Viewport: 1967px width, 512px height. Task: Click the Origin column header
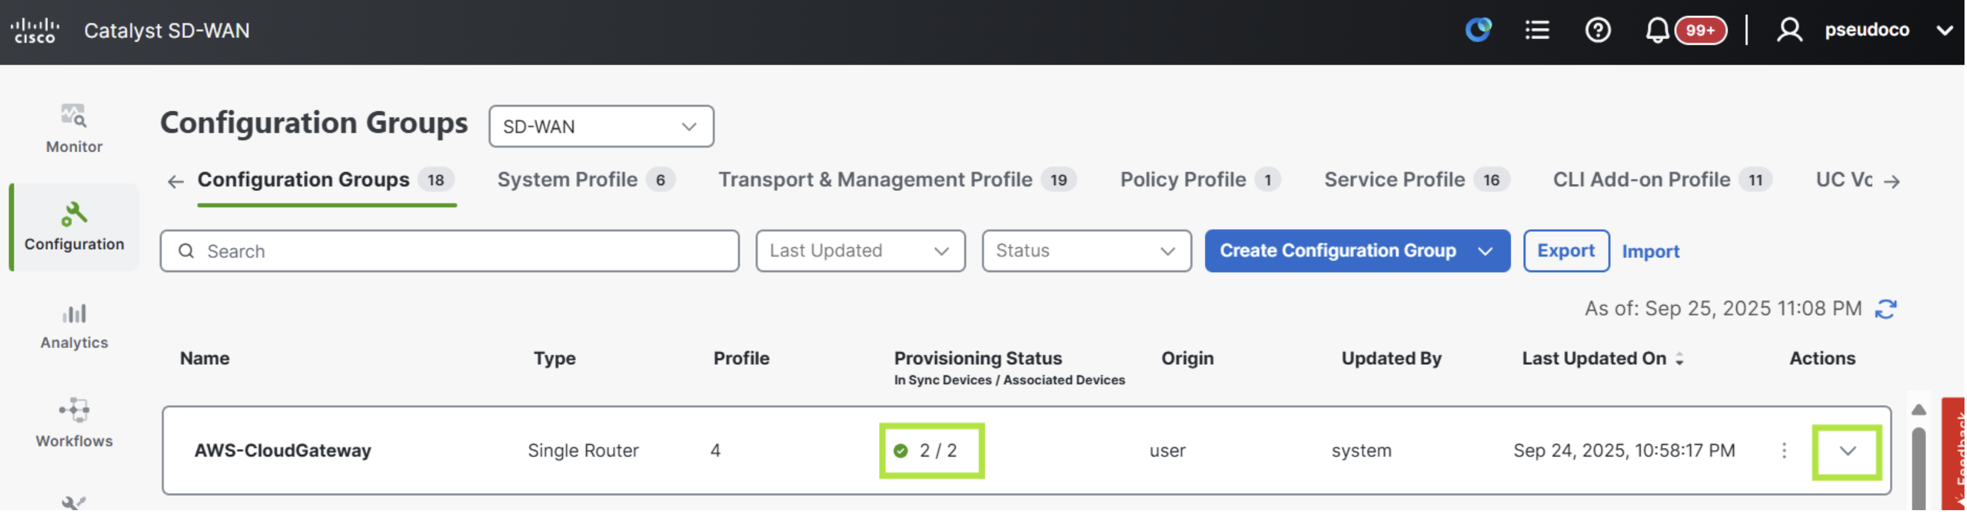pyautogui.click(x=1187, y=359)
